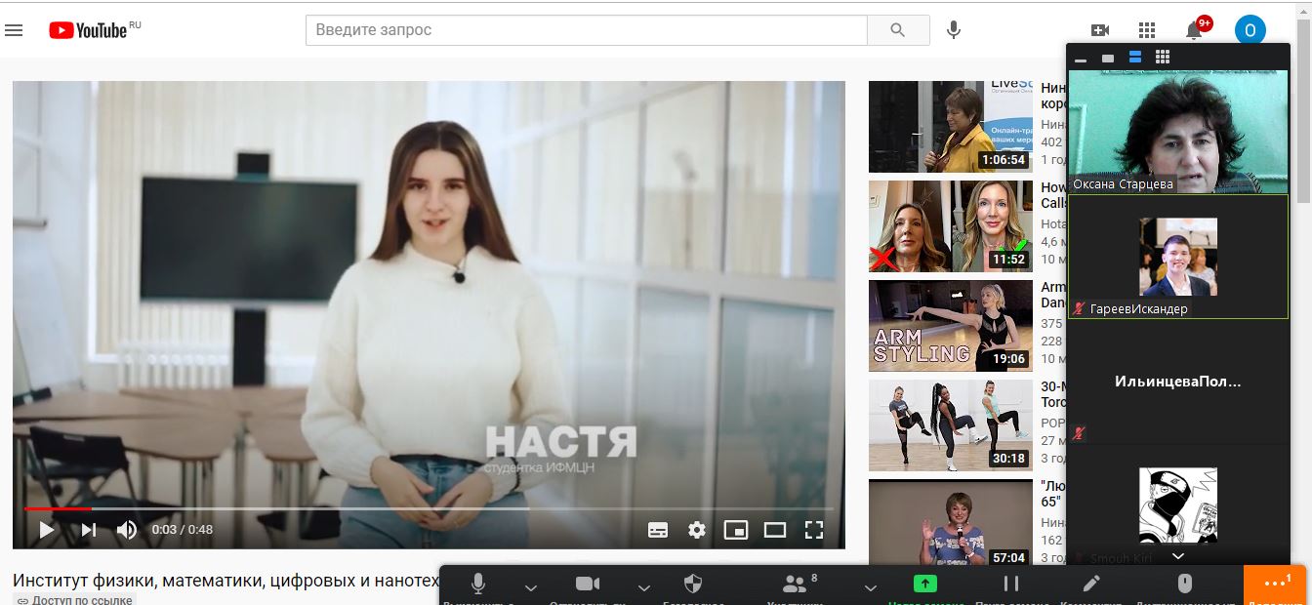1312x605 pixels.
Task: Click the YouTube search magnifier button
Action: pos(898,30)
